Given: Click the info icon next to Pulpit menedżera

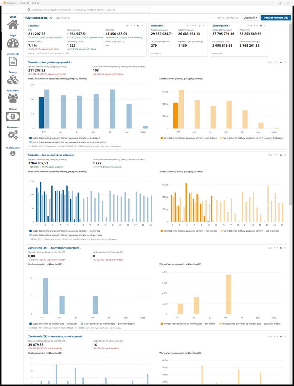Looking at the screenshot, I should point(51,18).
